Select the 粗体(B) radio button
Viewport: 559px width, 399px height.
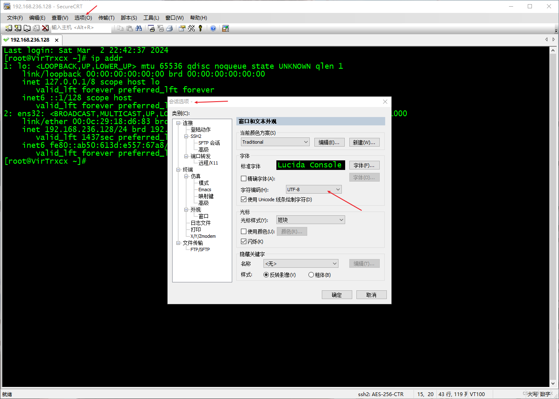point(311,275)
